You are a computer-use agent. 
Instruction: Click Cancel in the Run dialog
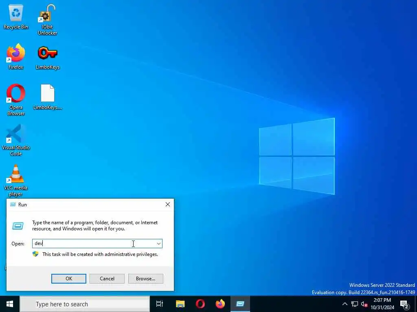point(107,279)
